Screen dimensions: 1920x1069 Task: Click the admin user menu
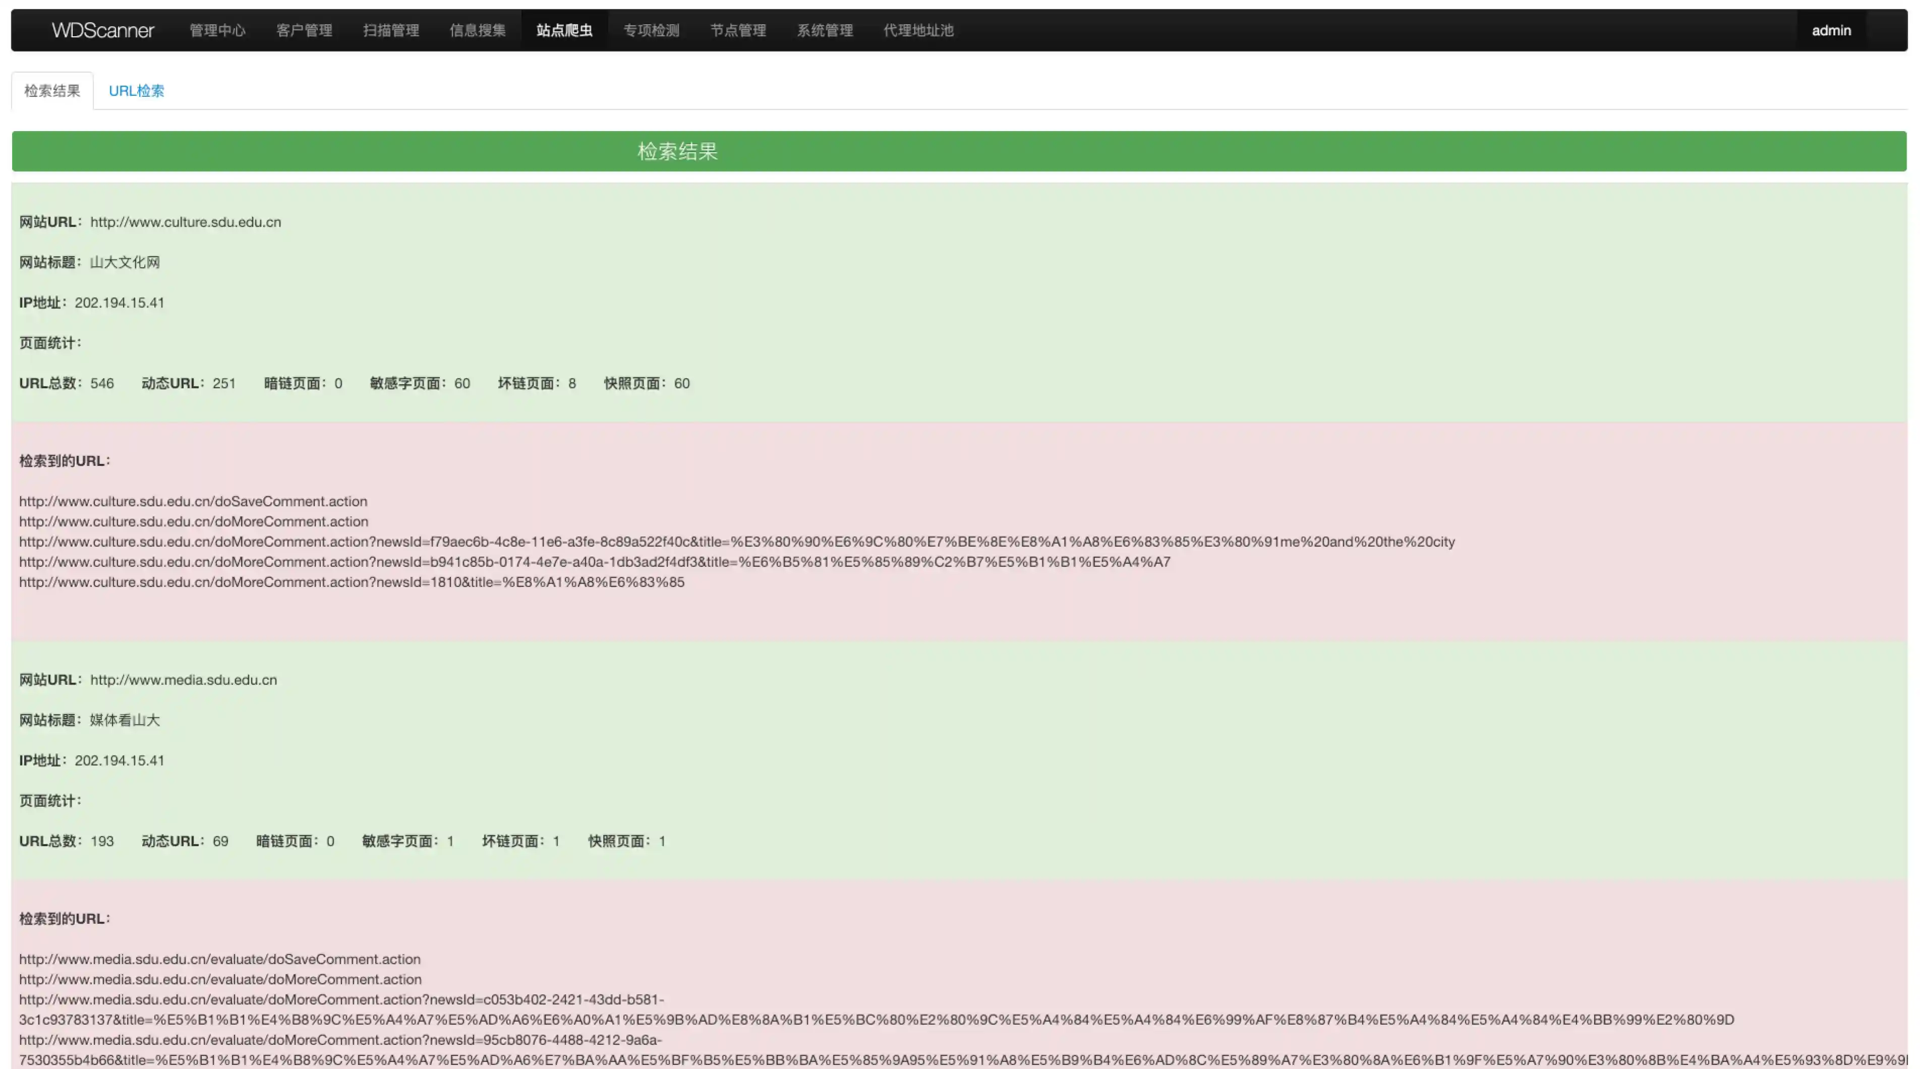1831,31
